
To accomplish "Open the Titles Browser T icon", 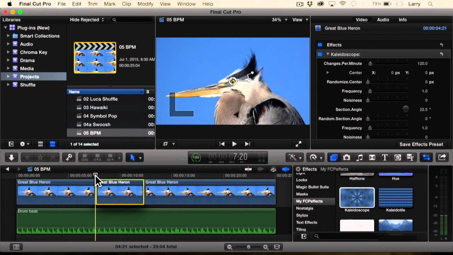I will point(385,158).
